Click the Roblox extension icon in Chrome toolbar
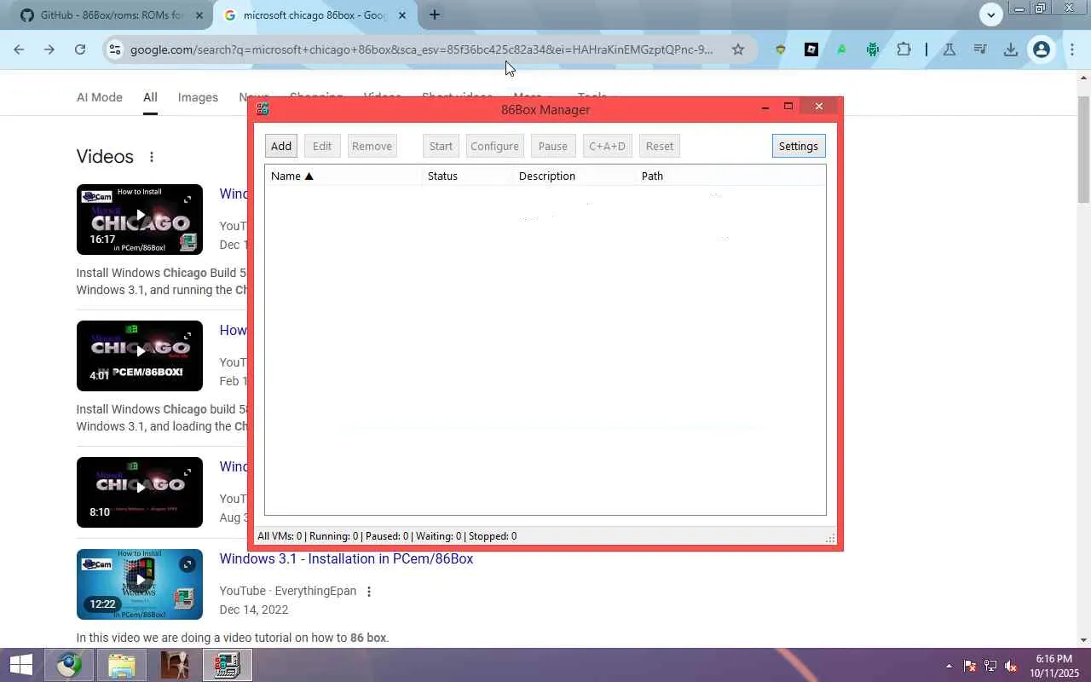 pos(811,49)
